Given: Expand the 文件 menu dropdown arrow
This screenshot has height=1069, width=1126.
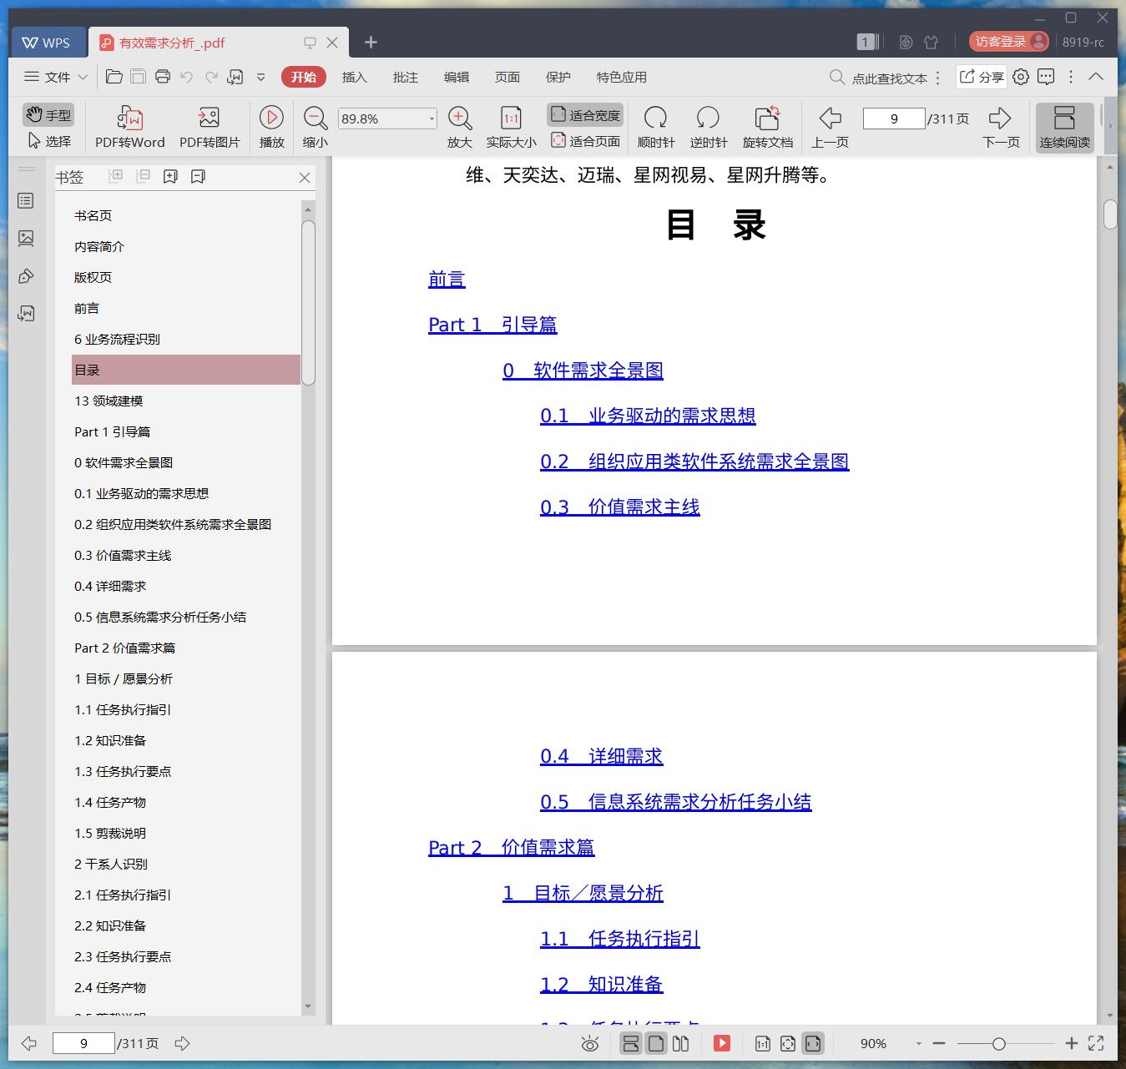Looking at the screenshot, I should pyautogui.click(x=83, y=77).
